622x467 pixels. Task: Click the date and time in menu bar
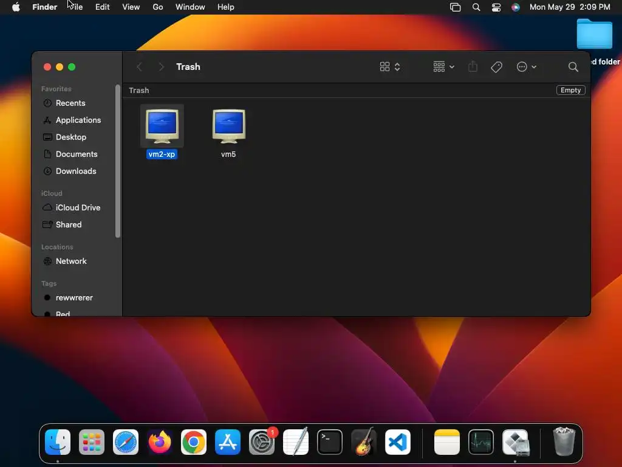tap(570, 7)
